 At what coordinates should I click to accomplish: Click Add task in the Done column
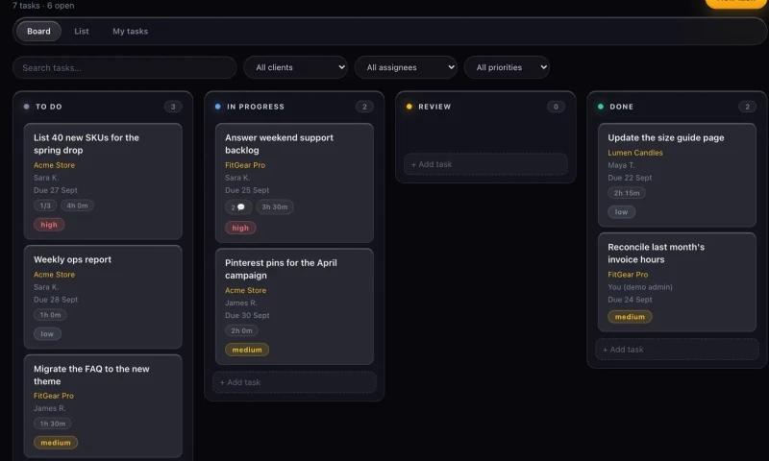(x=677, y=350)
